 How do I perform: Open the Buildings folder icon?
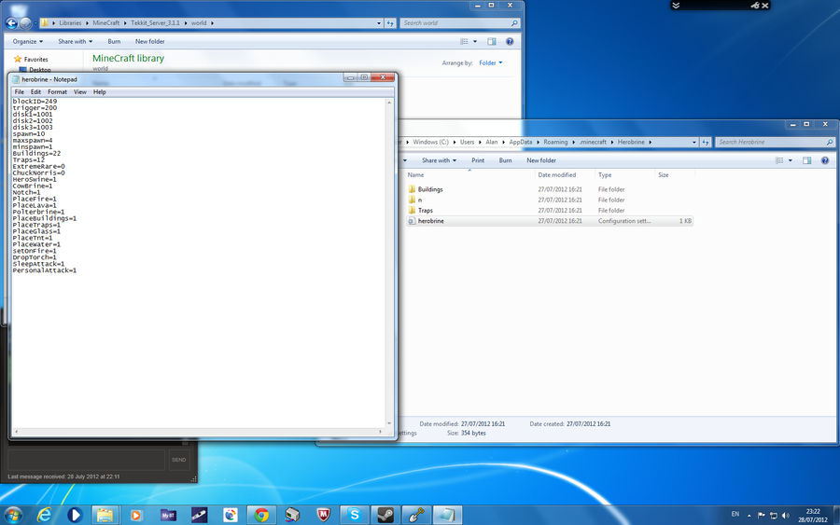412,189
